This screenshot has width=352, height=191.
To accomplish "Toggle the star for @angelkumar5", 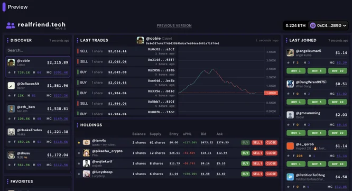I will [288, 62].
